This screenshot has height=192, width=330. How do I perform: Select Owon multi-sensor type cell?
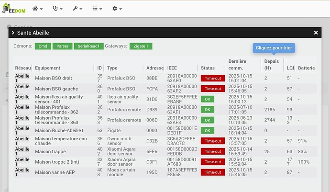(120, 141)
